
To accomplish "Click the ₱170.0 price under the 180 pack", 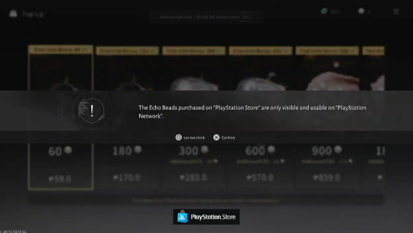I will coord(127,177).
